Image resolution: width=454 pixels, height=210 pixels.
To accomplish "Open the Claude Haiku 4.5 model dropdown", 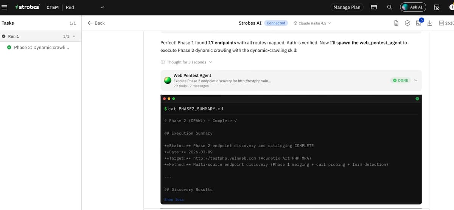I will [312, 23].
